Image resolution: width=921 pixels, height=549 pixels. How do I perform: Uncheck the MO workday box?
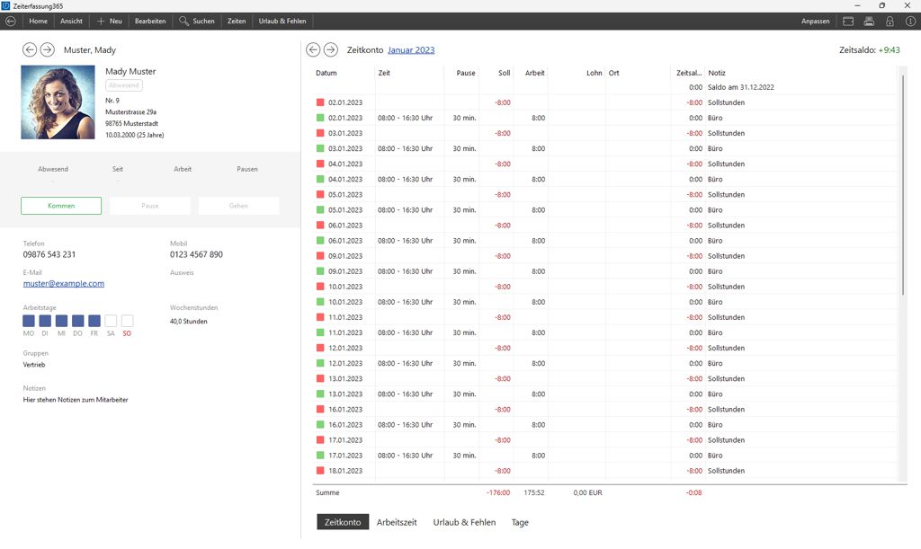(29, 321)
